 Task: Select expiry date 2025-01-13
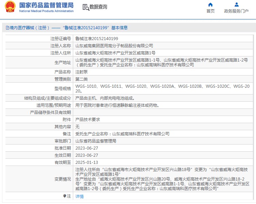click(87, 163)
